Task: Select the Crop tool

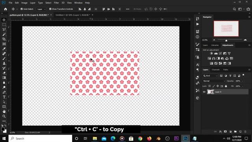Action: [x=4, y=39]
